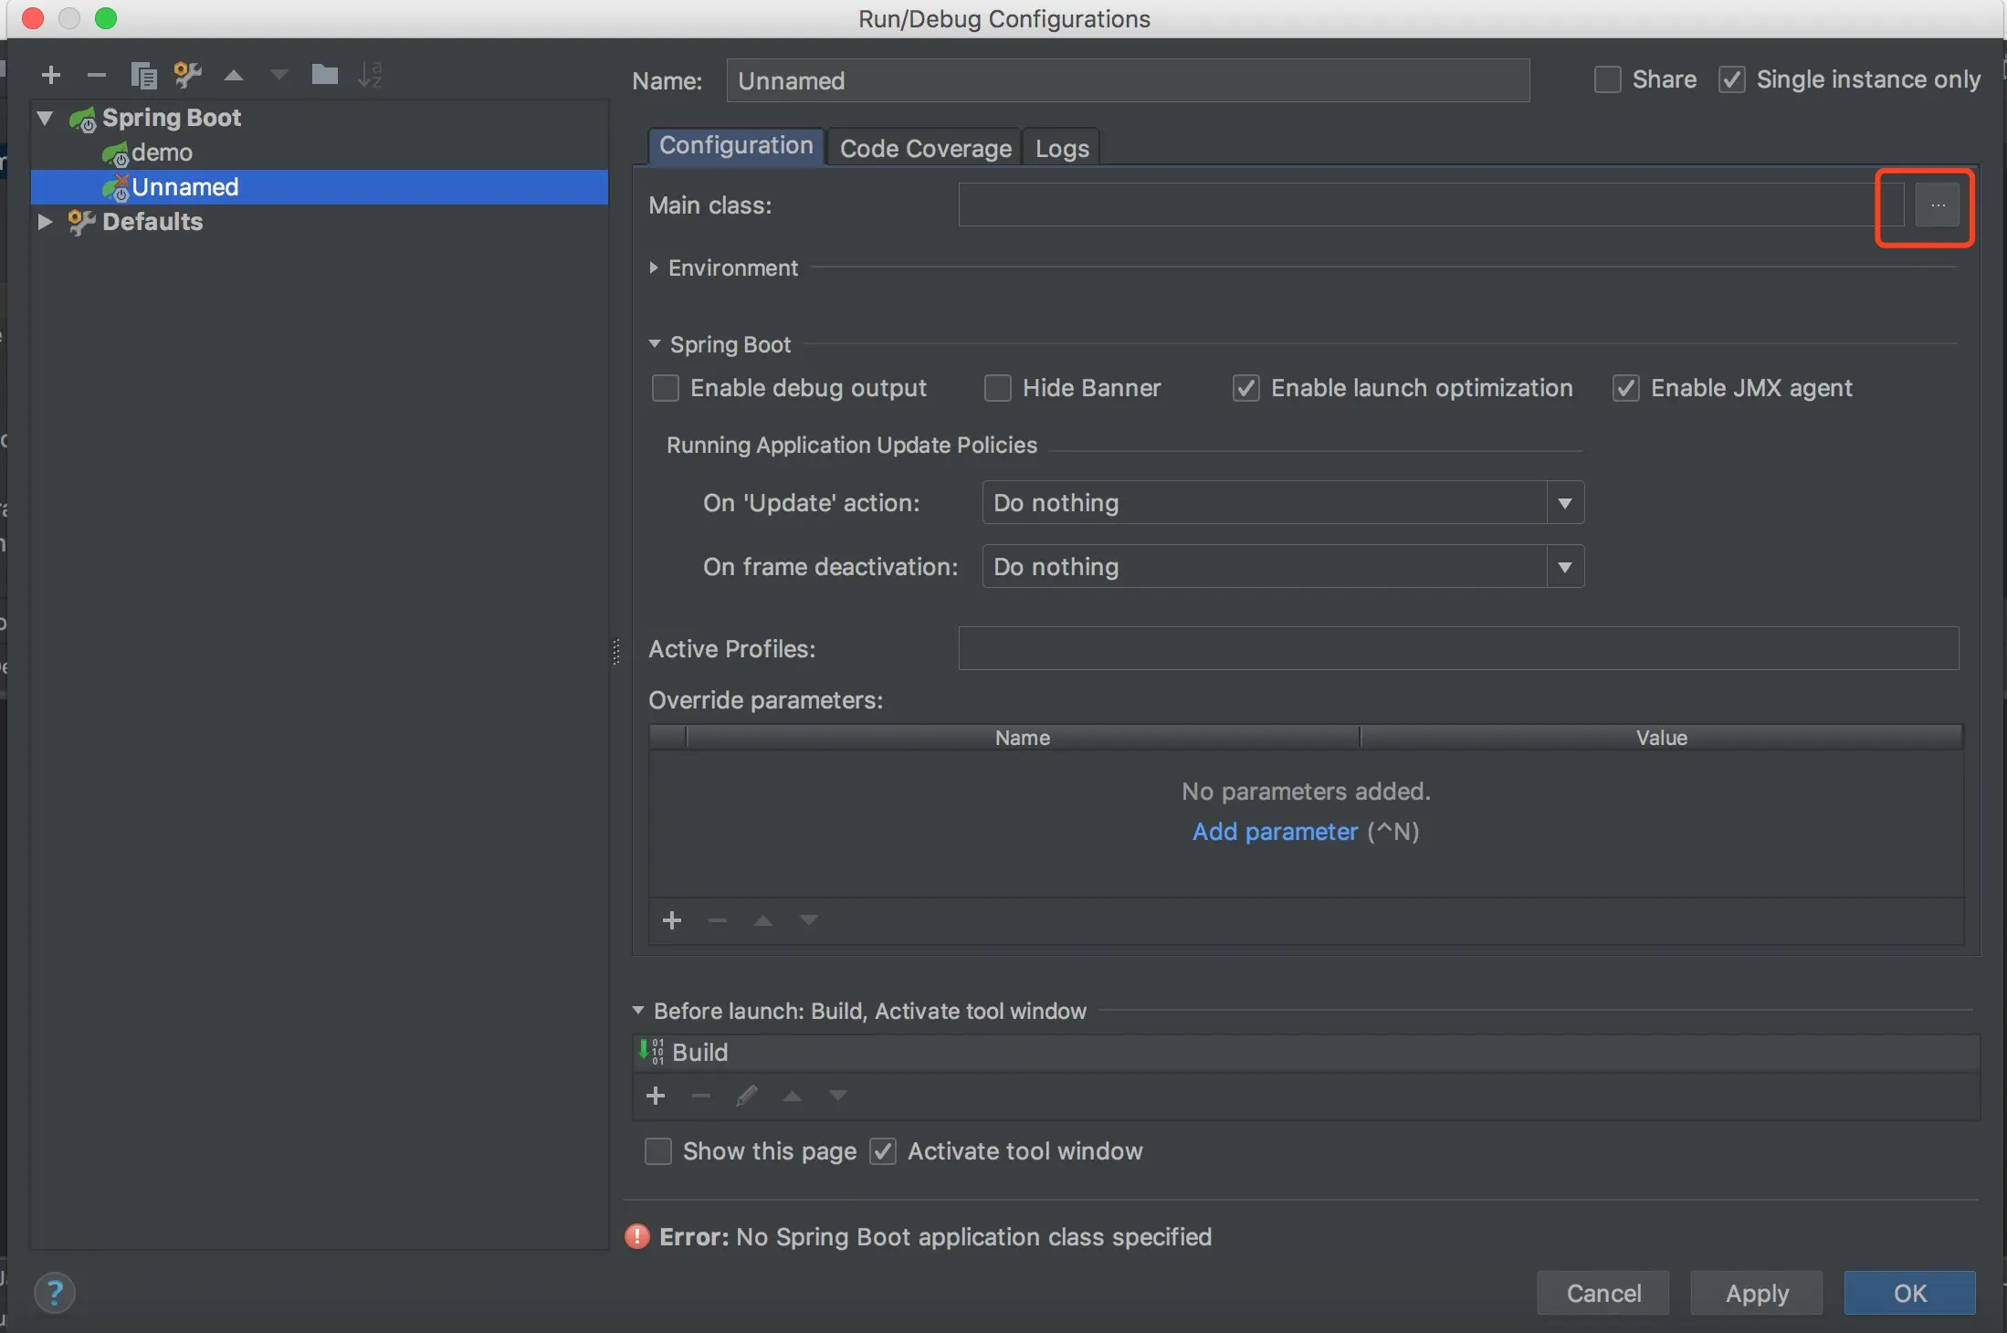Click the help question mark icon
2007x1333 pixels.
click(55, 1293)
